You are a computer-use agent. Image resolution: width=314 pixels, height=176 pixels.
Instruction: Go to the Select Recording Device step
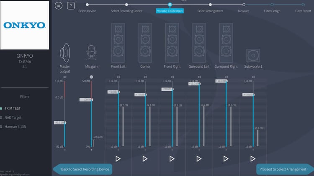[x=126, y=11]
